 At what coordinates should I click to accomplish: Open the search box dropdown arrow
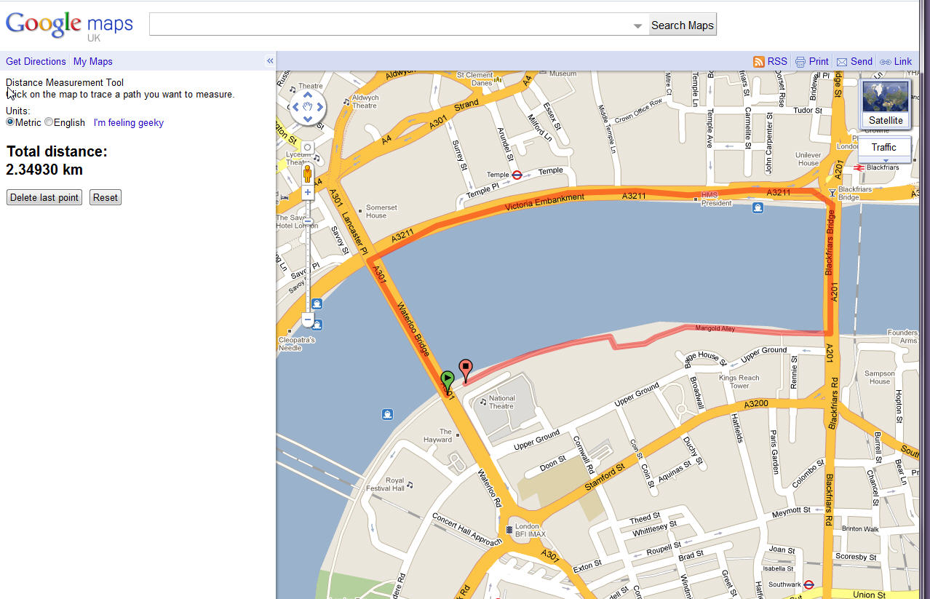pyautogui.click(x=637, y=25)
